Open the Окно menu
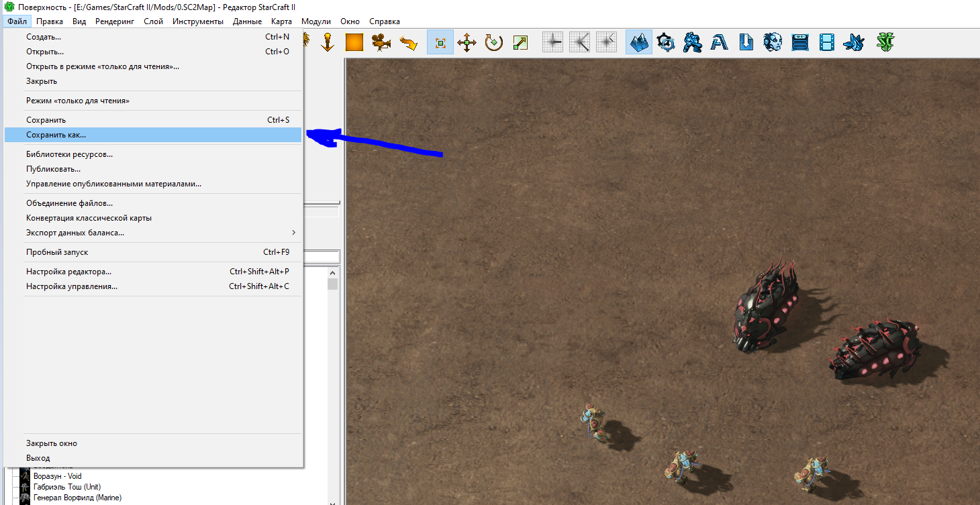Image resolution: width=980 pixels, height=505 pixels. tap(350, 21)
